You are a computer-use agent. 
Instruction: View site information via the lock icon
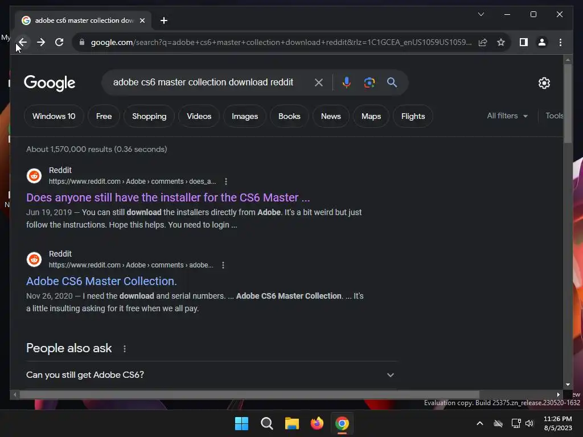click(x=82, y=42)
